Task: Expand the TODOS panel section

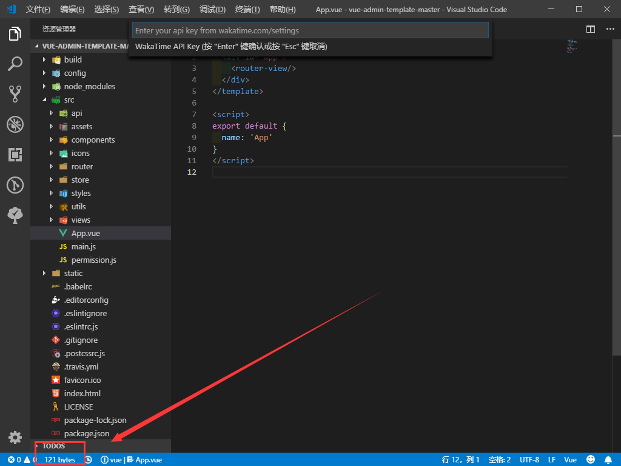Action: (x=101, y=446)
